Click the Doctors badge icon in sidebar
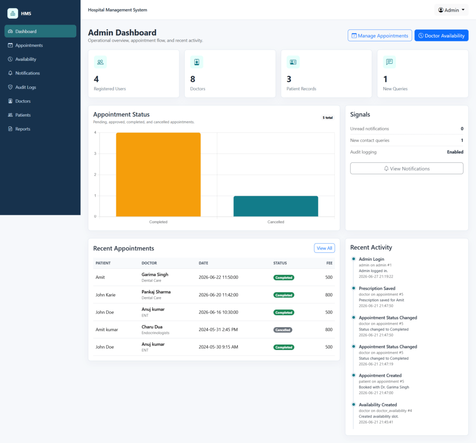 10,101
